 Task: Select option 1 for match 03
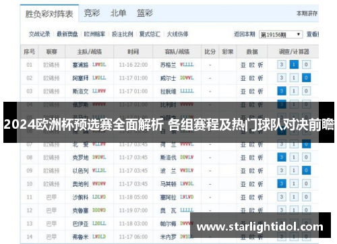pos(294,91)
